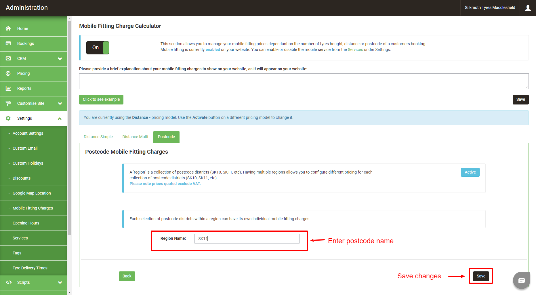
Task: Click the Scripts code brackets icon
Action: [9, 282]
